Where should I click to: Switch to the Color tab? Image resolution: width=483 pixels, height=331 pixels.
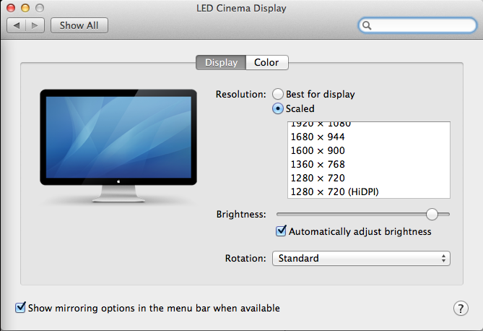click(x=266, y=62)
